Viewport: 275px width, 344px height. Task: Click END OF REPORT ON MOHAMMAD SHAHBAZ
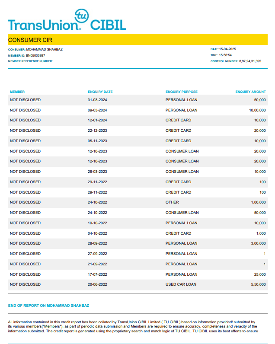(48, 306)
